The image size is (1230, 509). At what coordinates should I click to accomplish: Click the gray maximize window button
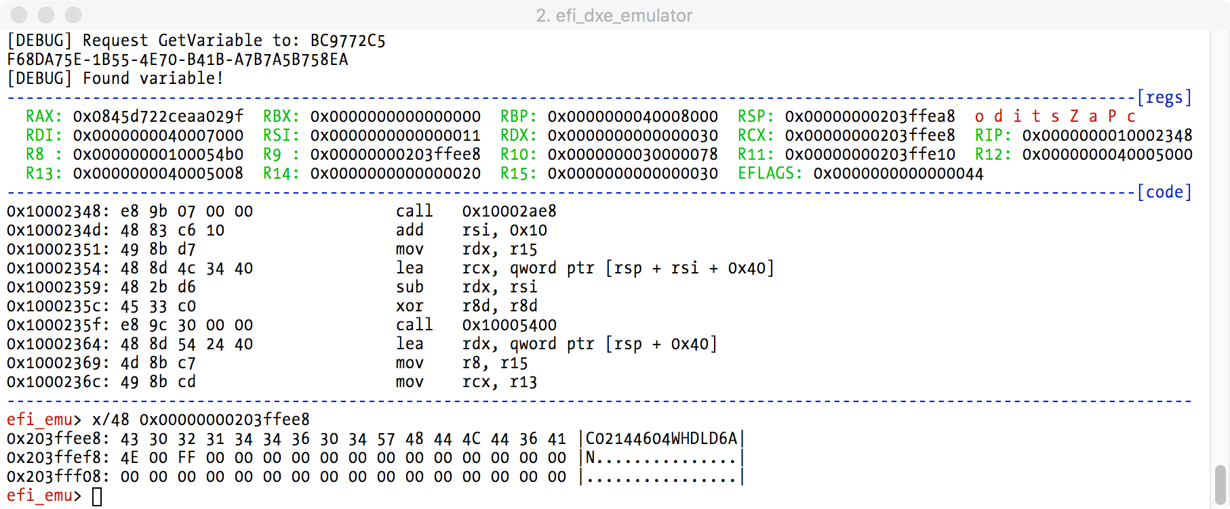click(73, 15)
